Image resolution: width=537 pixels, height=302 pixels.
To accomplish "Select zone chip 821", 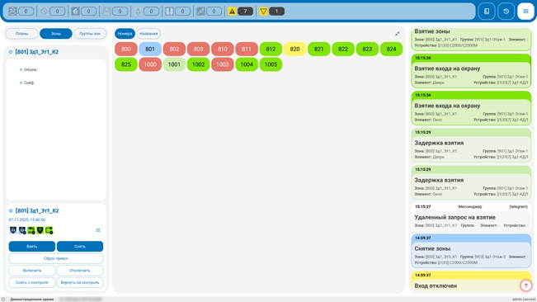I will pos(319,49).
